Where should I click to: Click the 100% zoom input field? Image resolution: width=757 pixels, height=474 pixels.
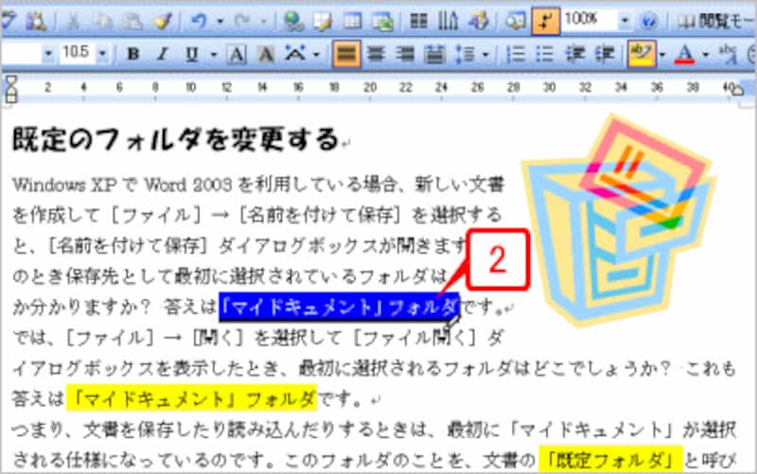coord(589,20)
